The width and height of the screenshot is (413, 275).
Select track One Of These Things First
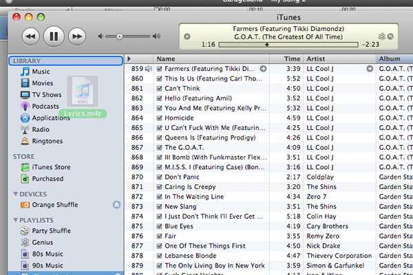205,246
